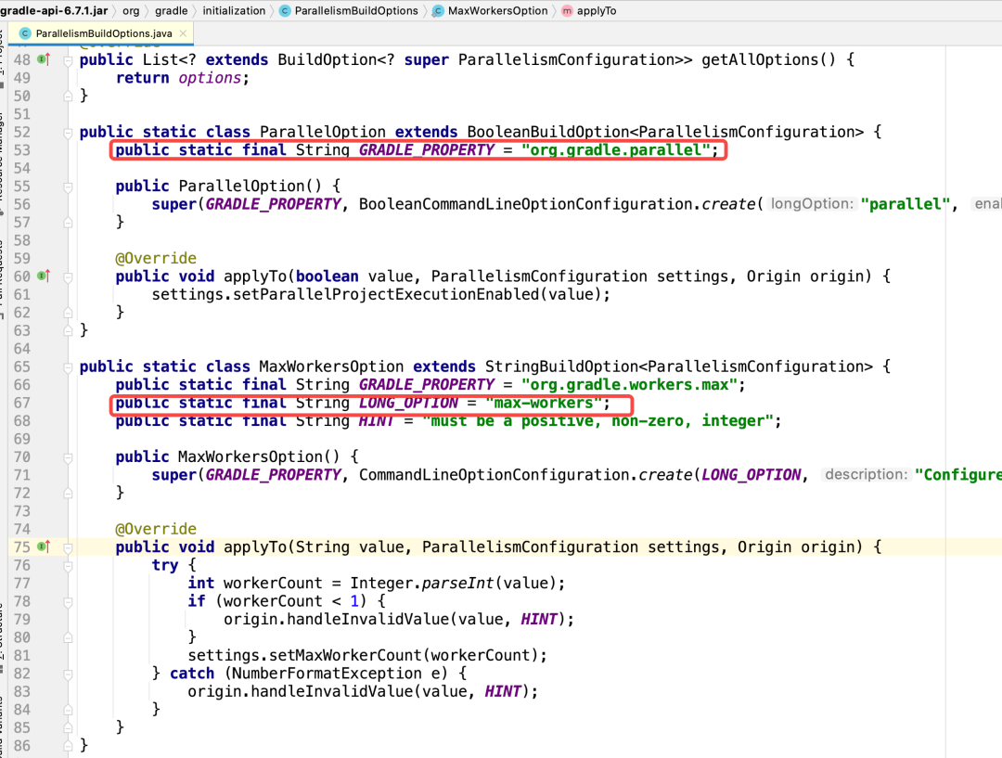Close the ParallelismBuildOptions.java tab
The image size is (1002, 758).
[x=184, y=33]
